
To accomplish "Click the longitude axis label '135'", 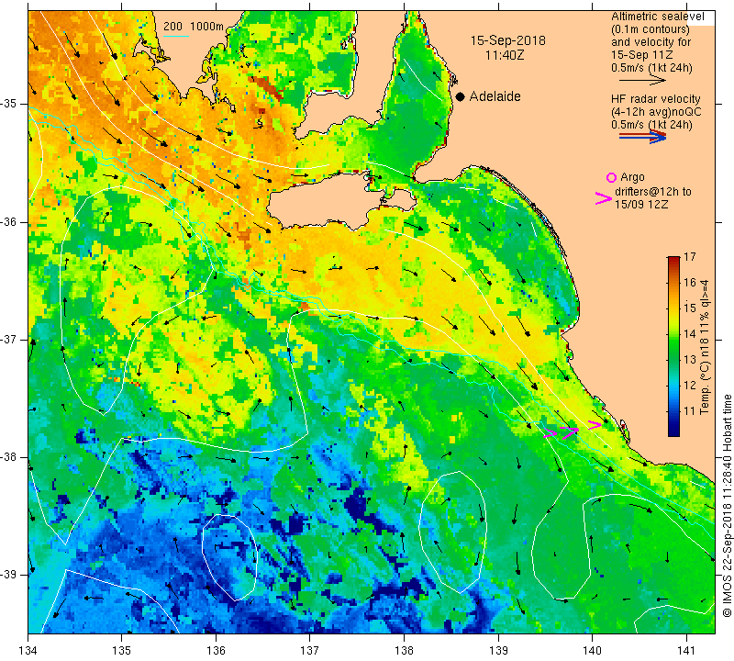I will 122,651.
